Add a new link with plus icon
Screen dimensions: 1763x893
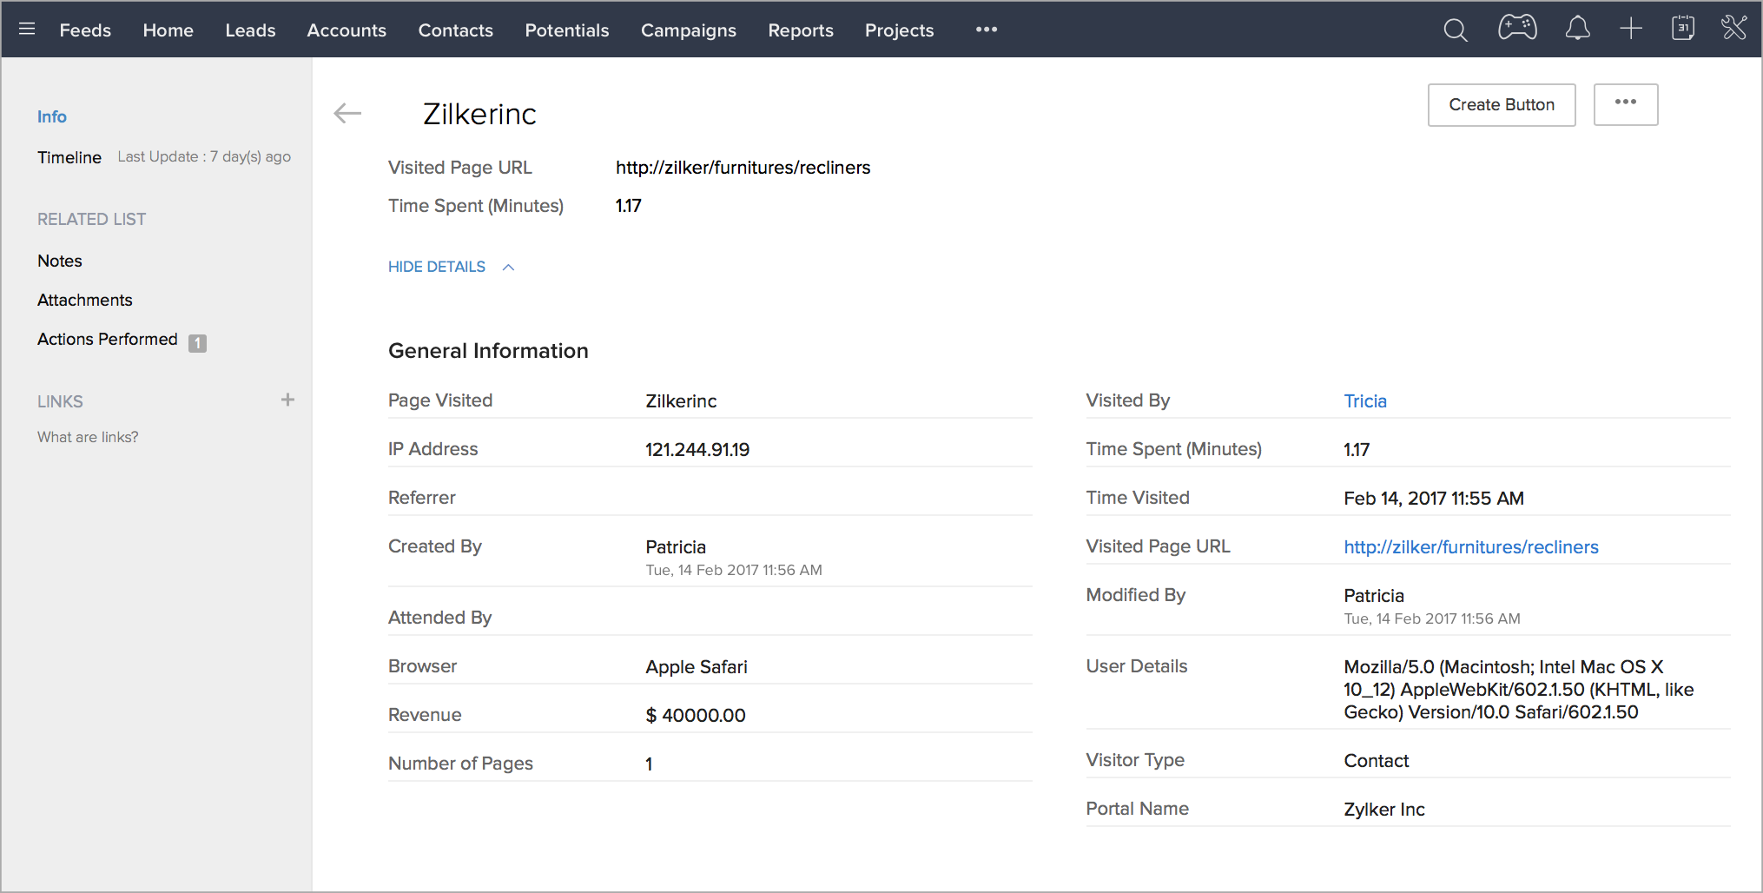[287, 400]
